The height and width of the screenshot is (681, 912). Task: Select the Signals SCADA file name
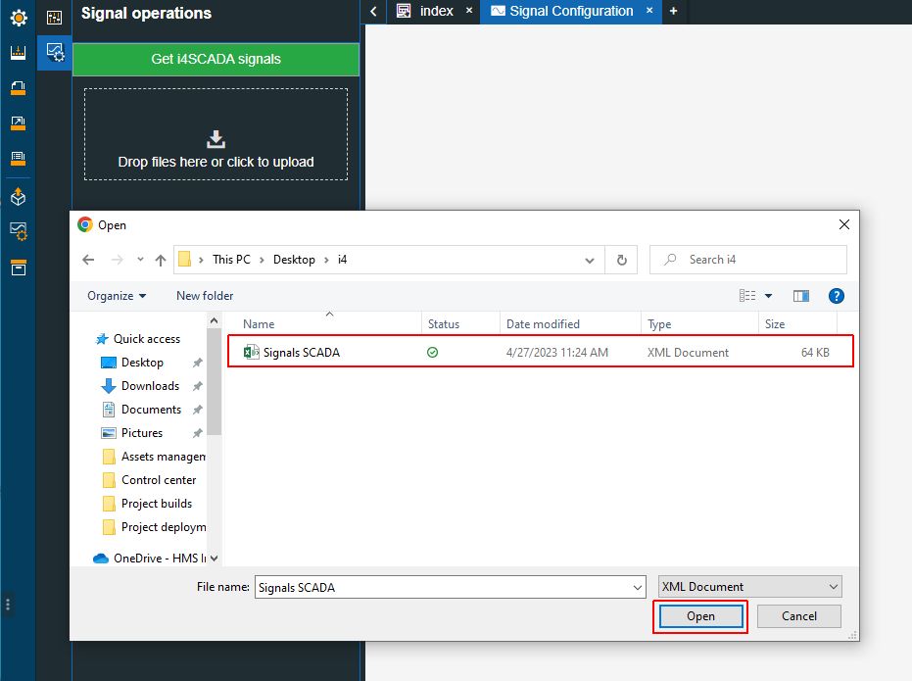302,353
